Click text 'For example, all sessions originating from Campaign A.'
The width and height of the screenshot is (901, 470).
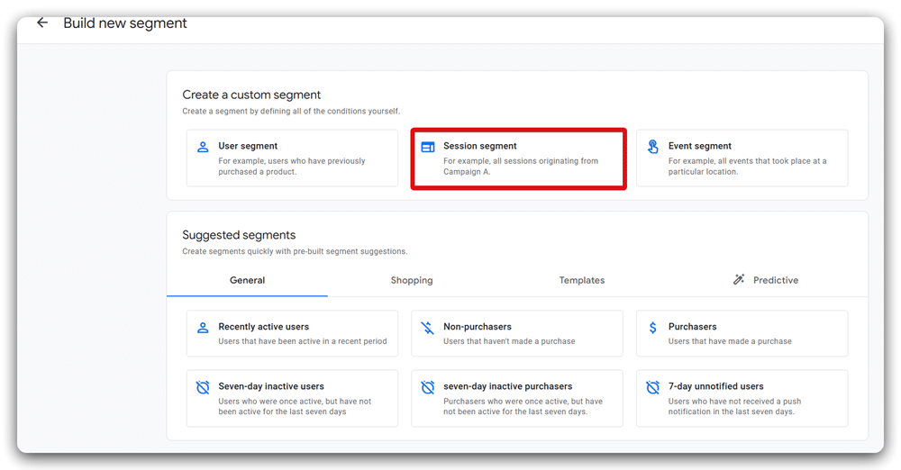click(x=521, y=166)
